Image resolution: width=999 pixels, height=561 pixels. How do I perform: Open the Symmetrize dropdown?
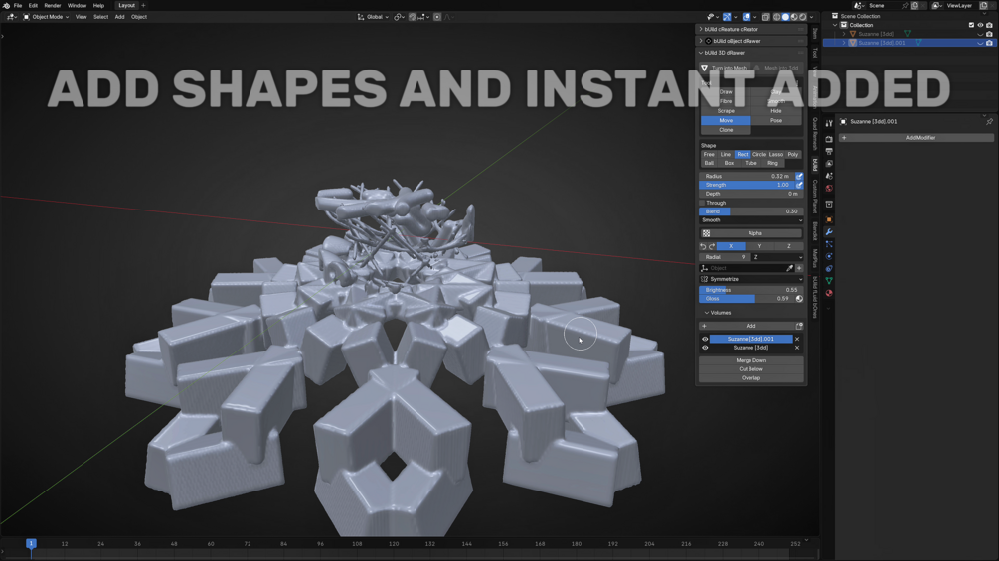pos(751,279)
